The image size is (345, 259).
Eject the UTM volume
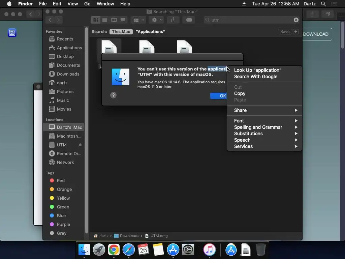(x=80, y=145)
